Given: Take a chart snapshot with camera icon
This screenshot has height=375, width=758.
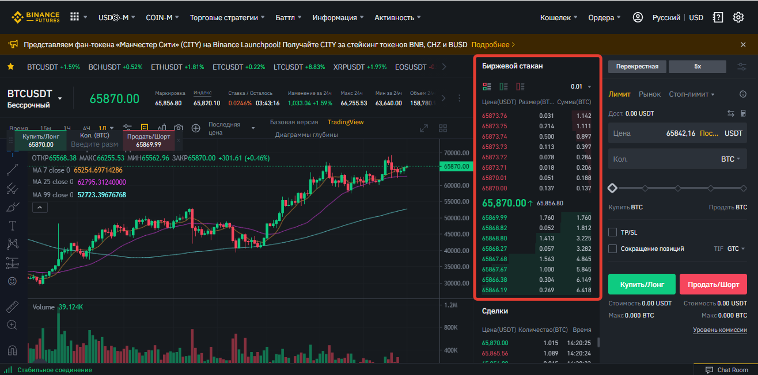Looking at the screenshot, I should click(179, 128).
